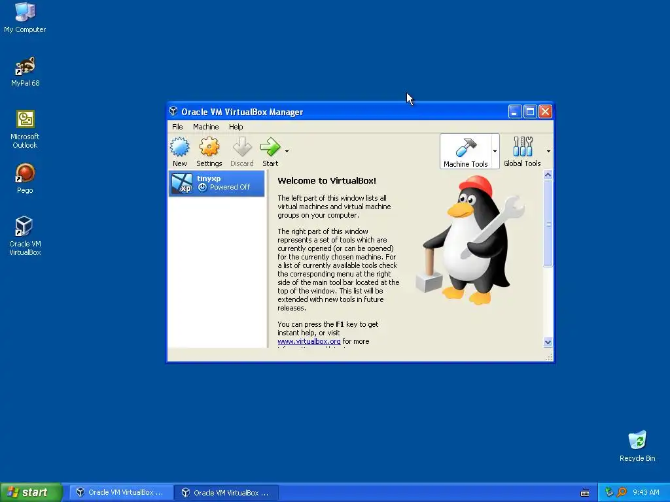Close the VirtualBox Manager window
Viewport: 670px width, 502px height.
click(x=545, y=112)
